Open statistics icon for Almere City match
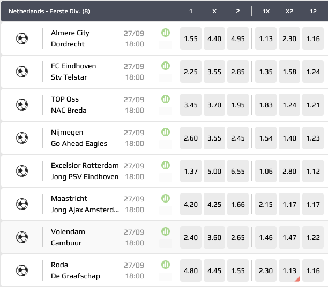 pyautogui.click(x=166, y=33)
